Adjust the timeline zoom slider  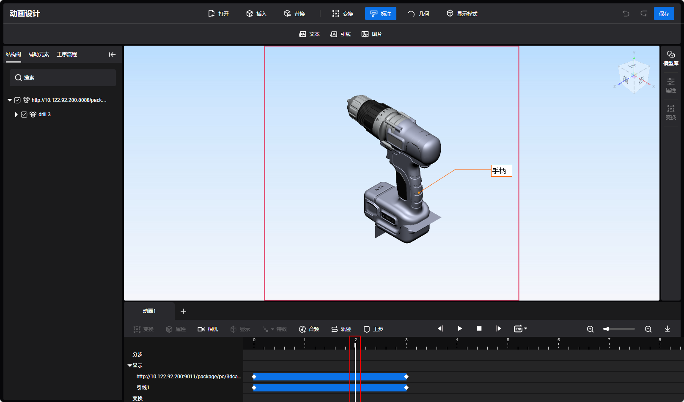click(607, 329)
